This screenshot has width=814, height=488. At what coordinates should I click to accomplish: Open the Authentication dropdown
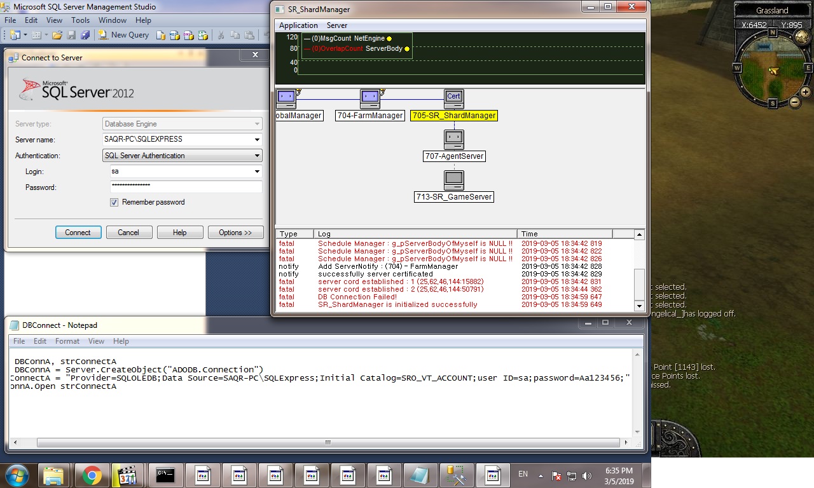tap(257, 155)
